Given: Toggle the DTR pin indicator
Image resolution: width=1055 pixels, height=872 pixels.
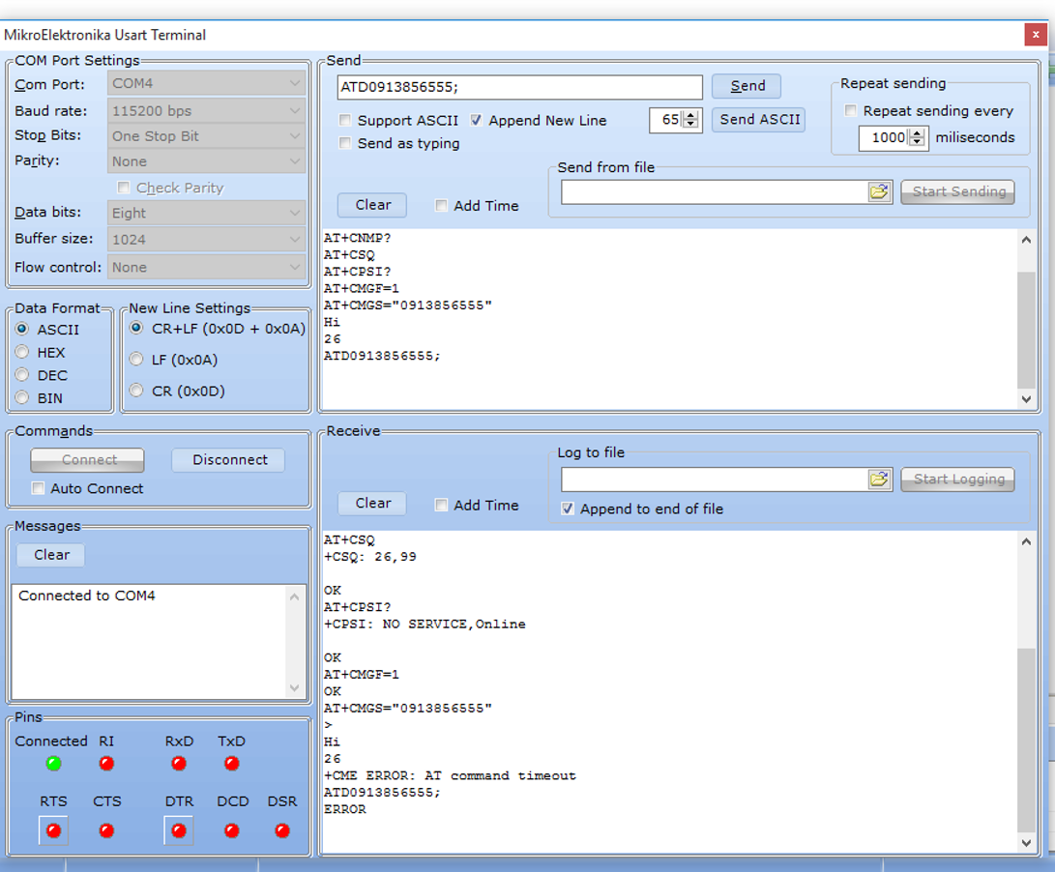Looking at the screenshot, I should click(178, 830).
